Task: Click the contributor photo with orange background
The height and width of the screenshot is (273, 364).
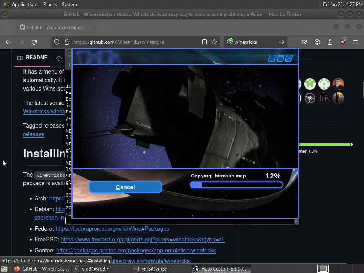Action: pyautogui.click(x=338, y=84)
